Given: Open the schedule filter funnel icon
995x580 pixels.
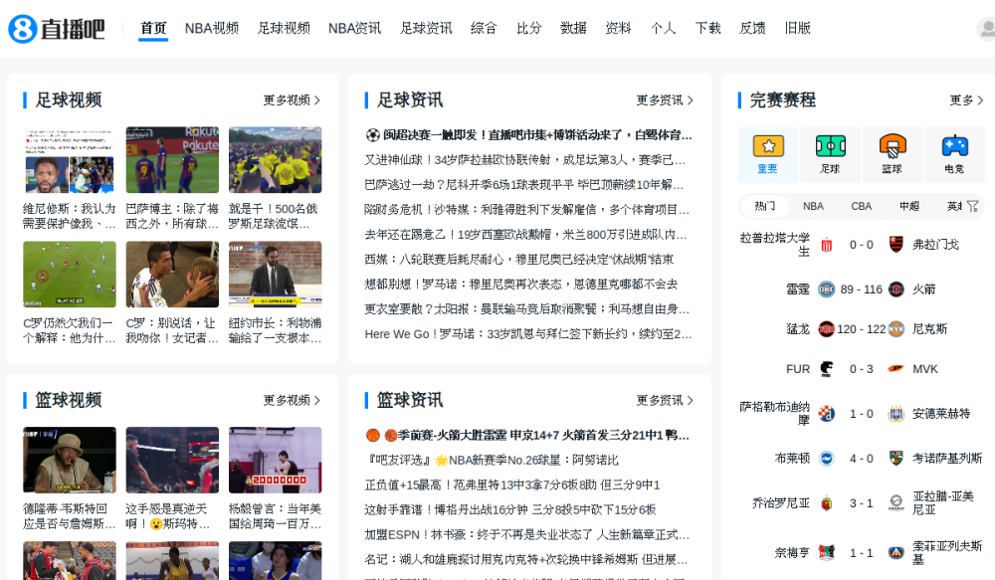Looking at the screenshot, I should tap(973, 206).
